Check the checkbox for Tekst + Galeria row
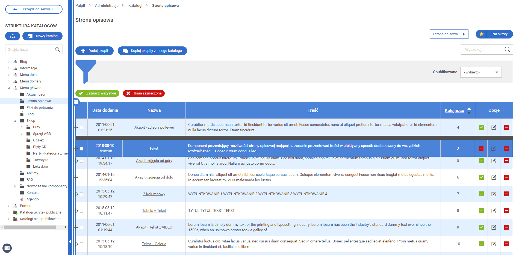 [82, 244]
